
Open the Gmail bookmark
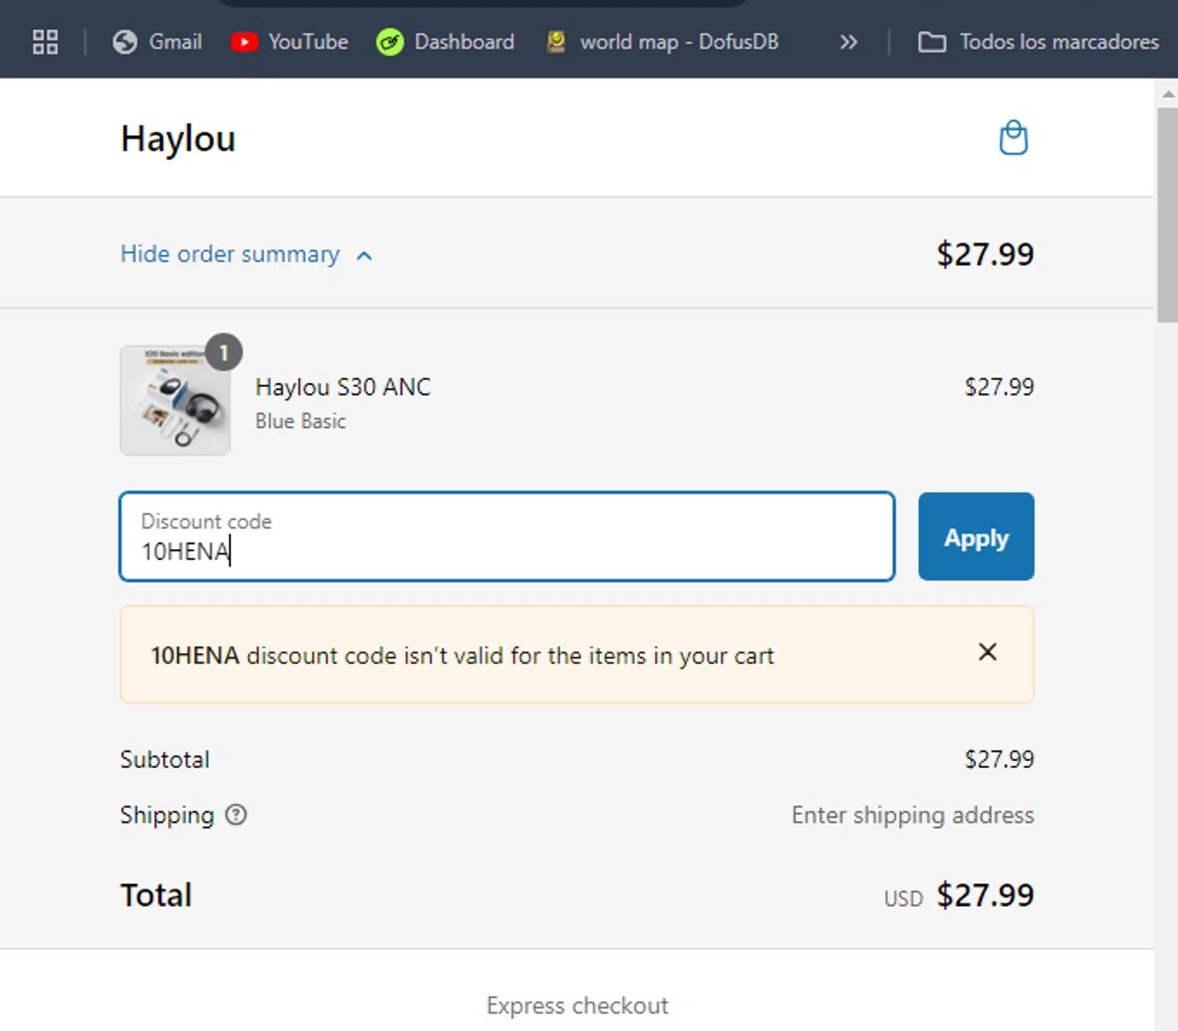point(157,42)
